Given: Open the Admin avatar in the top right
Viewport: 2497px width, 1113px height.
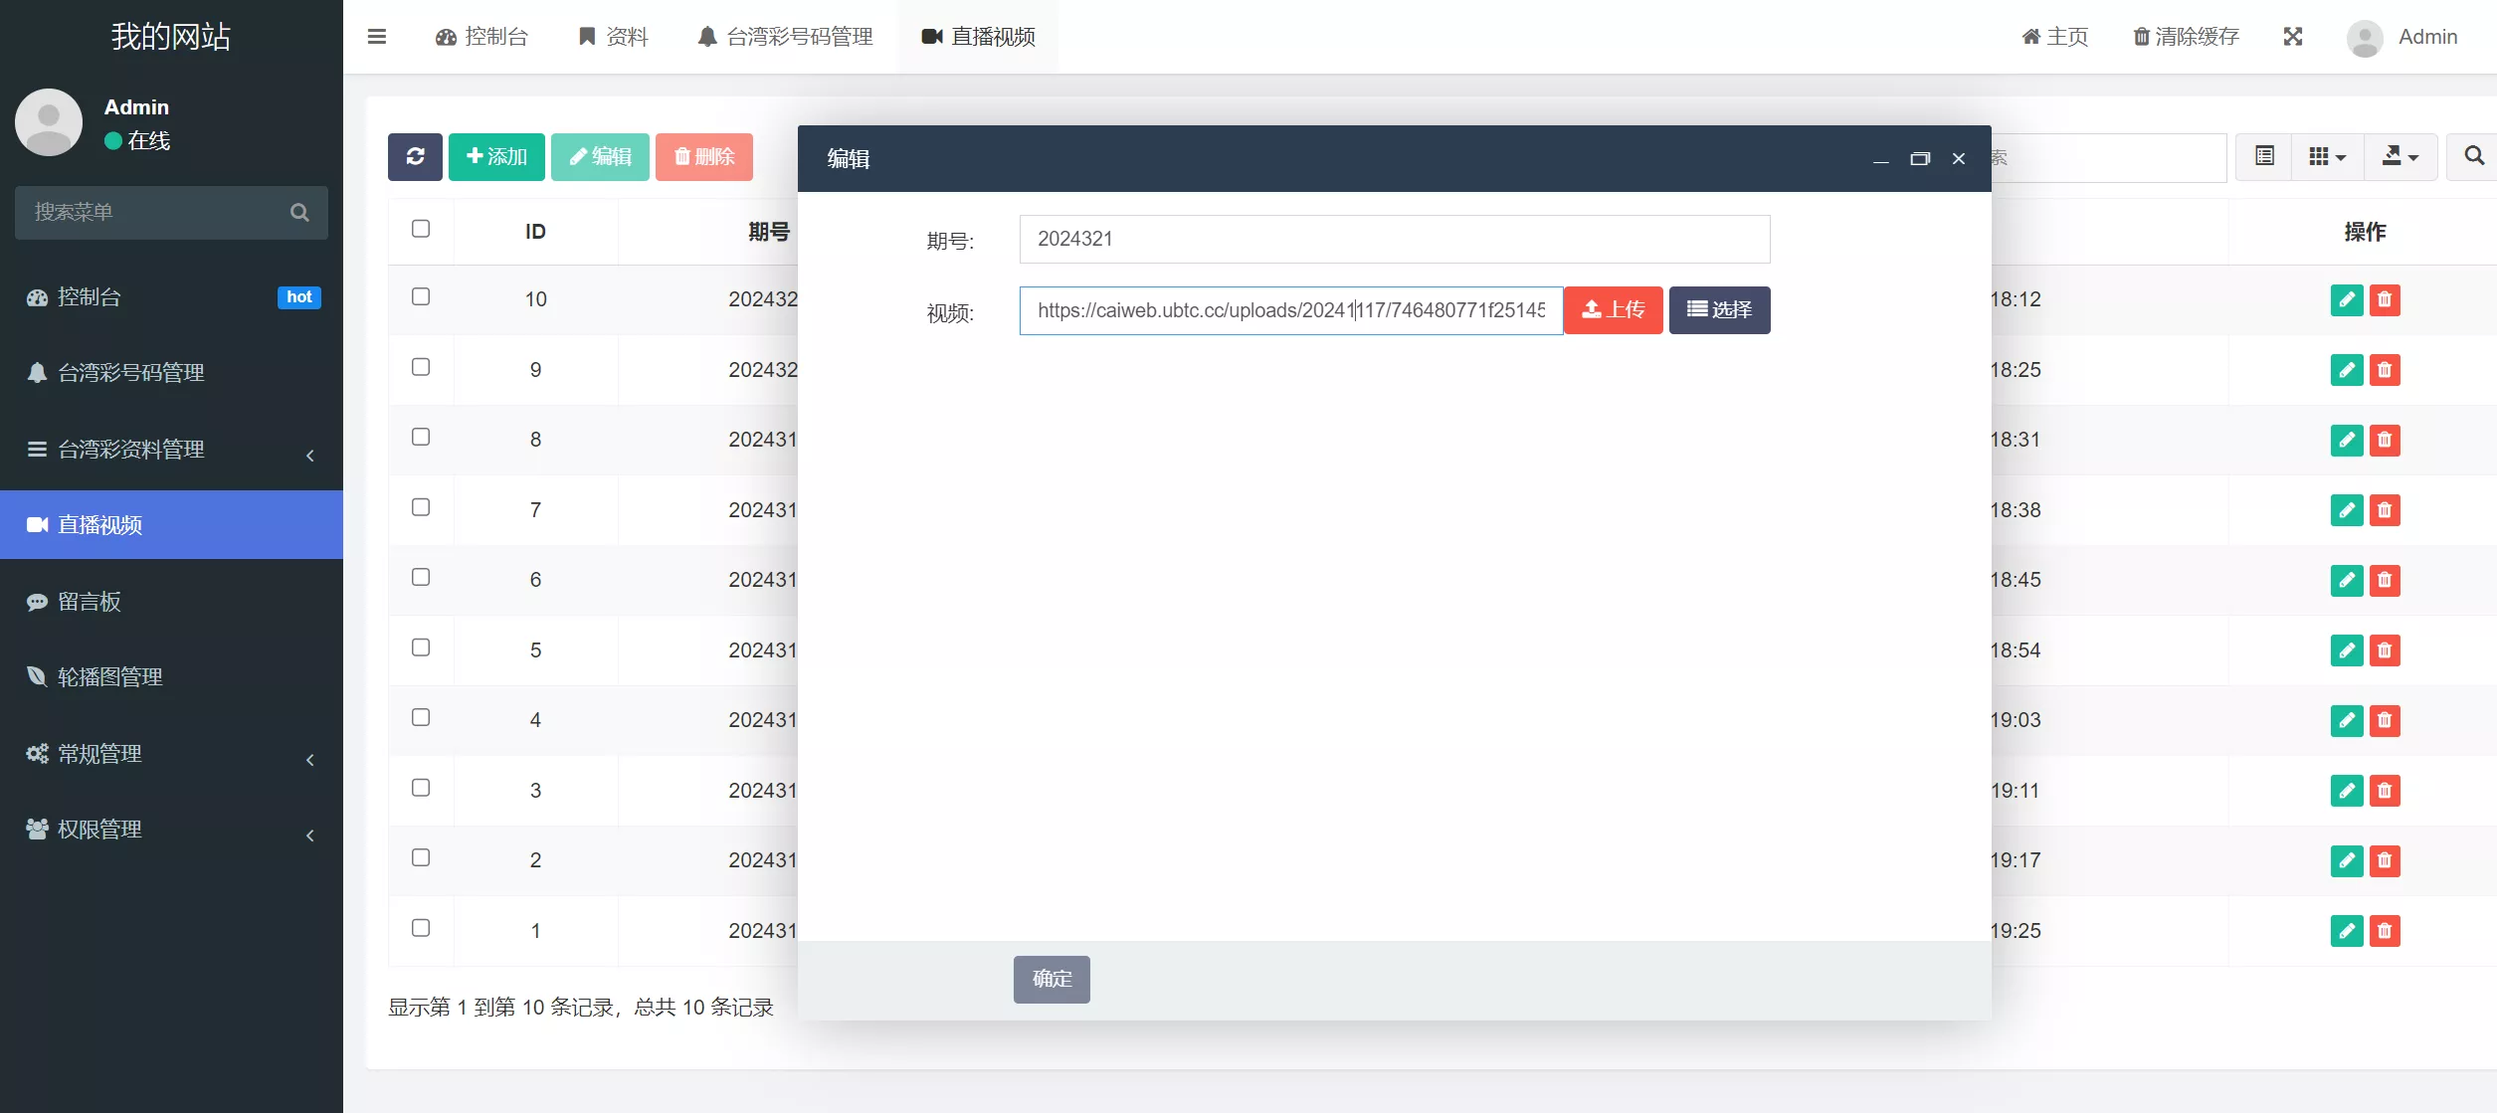Looking at the screenshot, I should click(x=2365, y=38).
